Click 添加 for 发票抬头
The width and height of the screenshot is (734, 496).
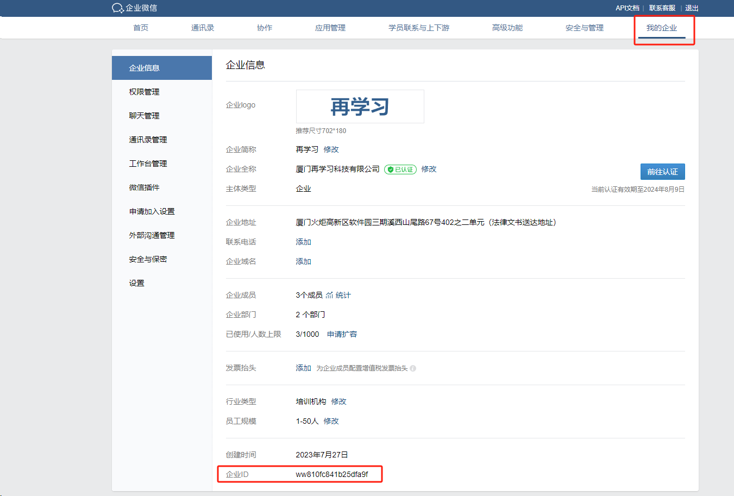coord(303,368)
